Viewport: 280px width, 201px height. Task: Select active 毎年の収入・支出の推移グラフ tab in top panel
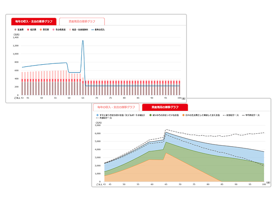(x=34, y=22)
